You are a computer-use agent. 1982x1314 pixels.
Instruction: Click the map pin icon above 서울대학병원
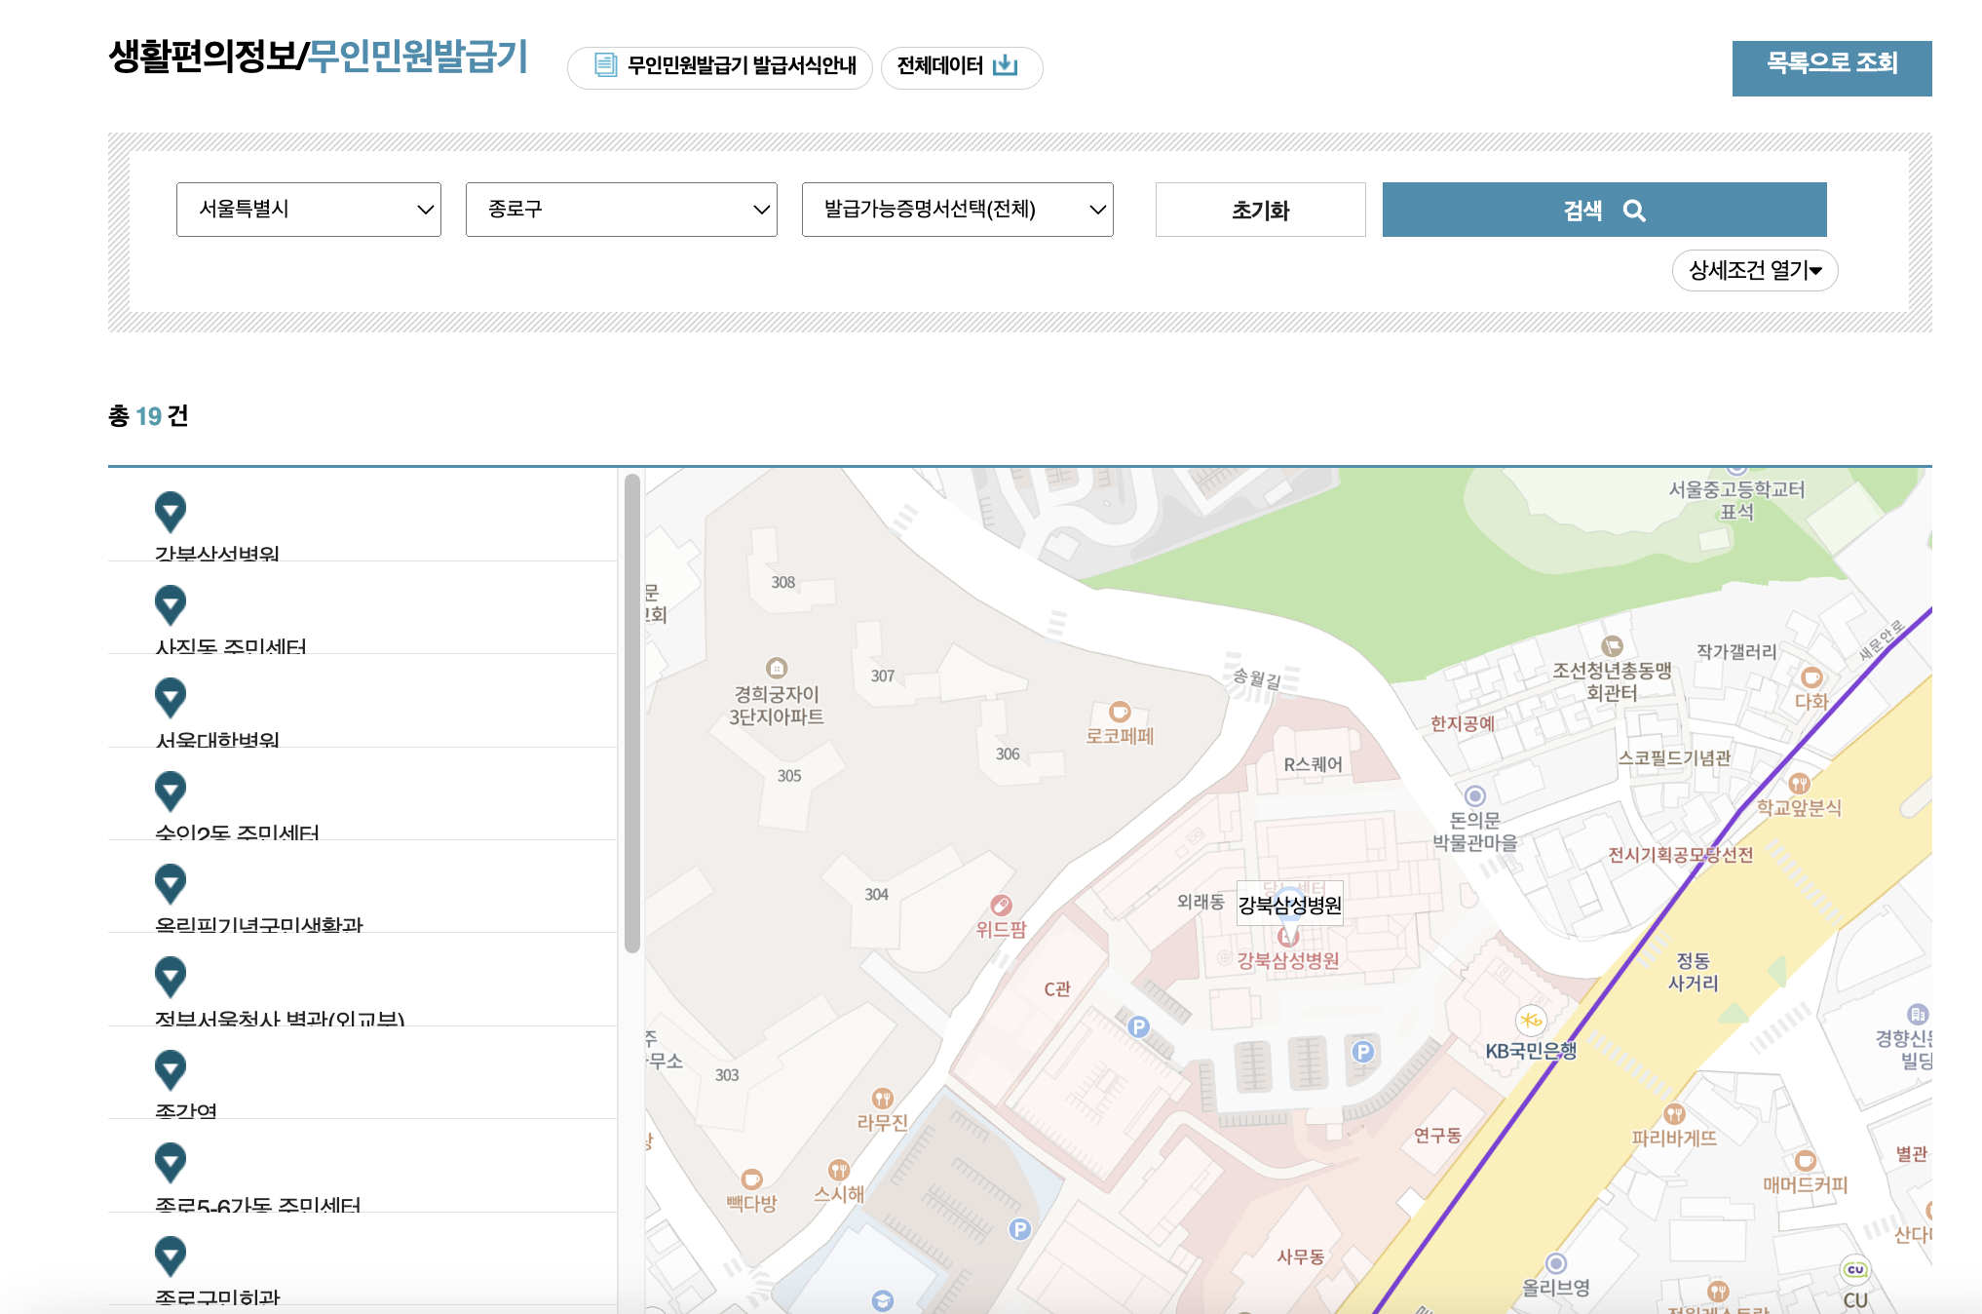click(x=171, y=697)
